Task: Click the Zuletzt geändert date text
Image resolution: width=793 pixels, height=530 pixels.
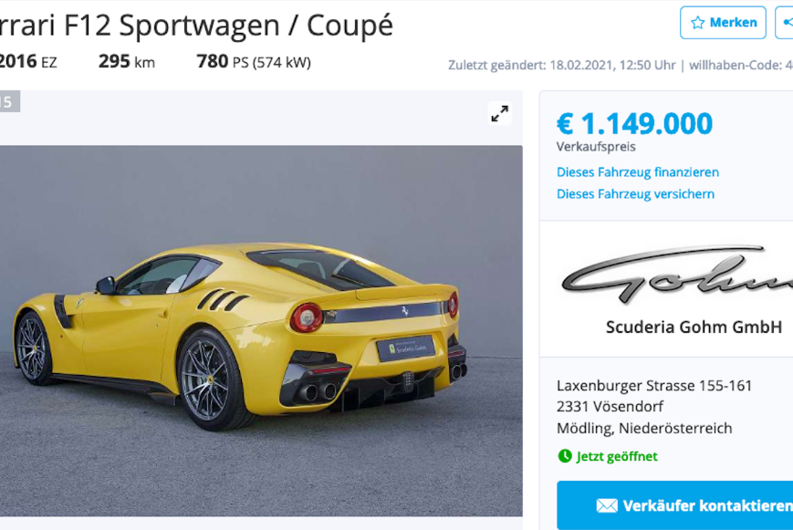Action: pyautogui.click(x=562, y=66)
